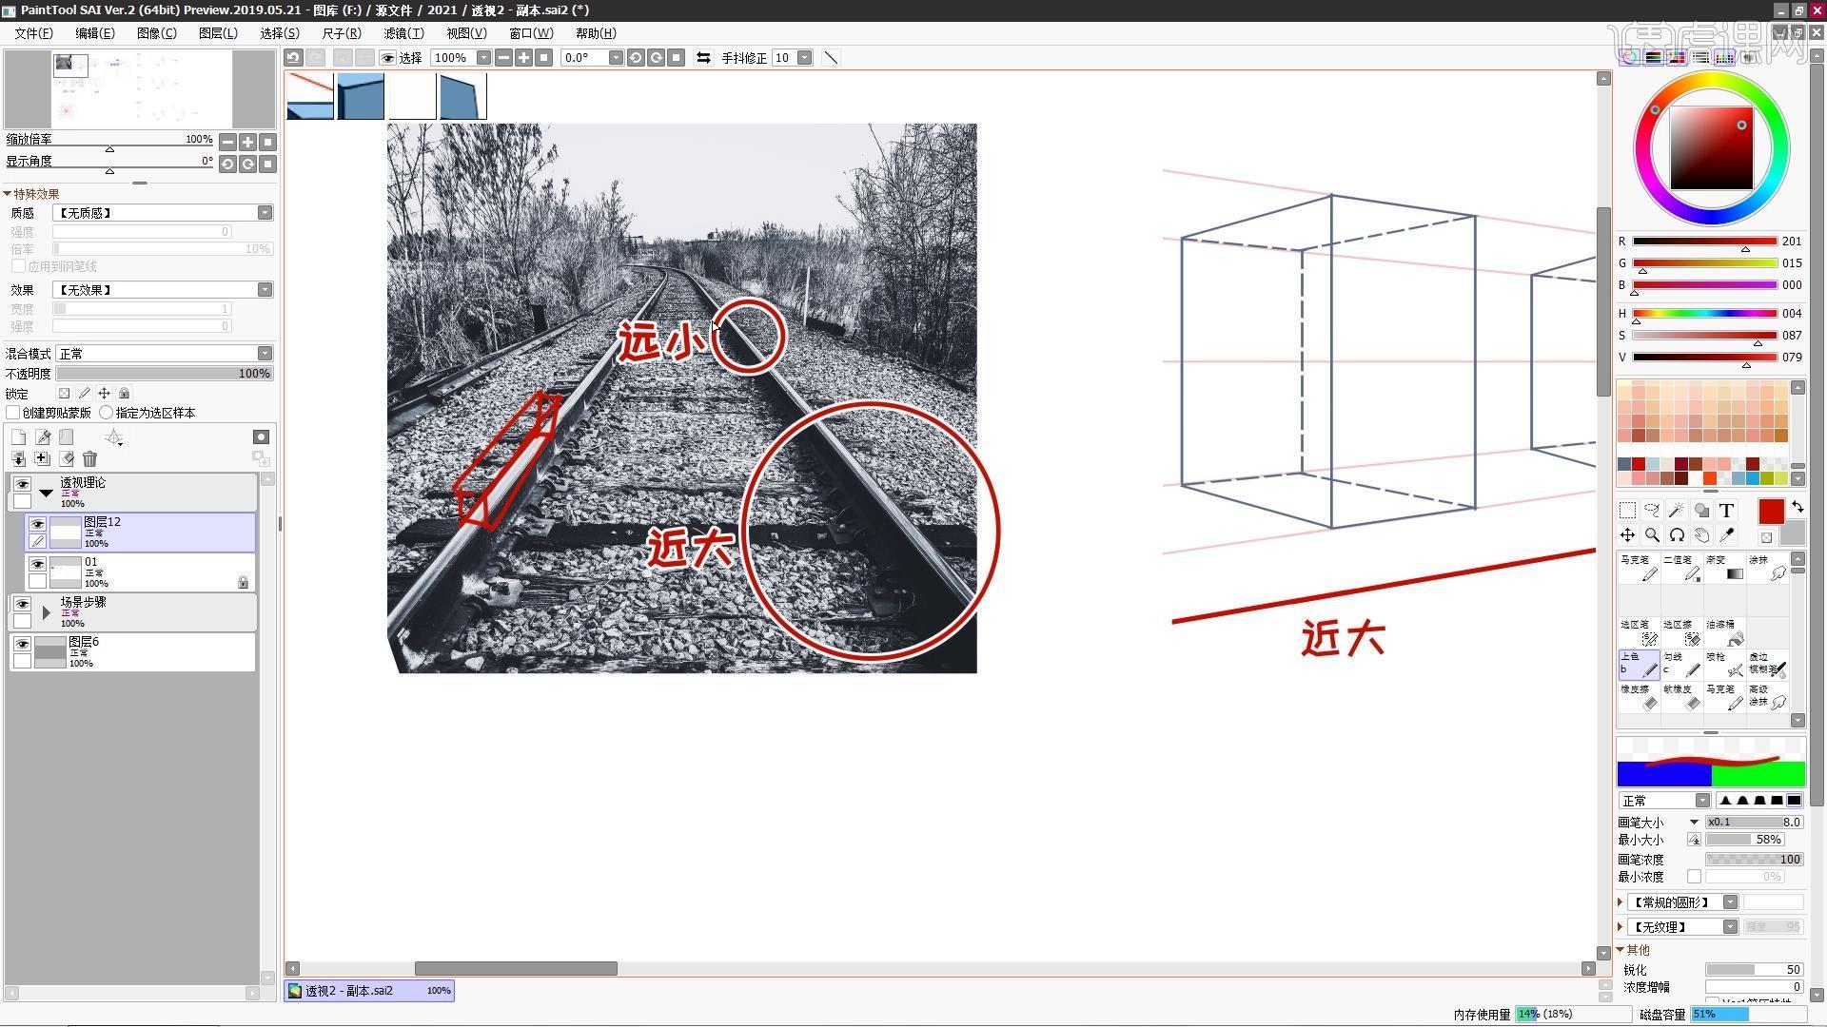Expand the 场景步骤 layer group
1827x1027 pixels.
(46, 613)
